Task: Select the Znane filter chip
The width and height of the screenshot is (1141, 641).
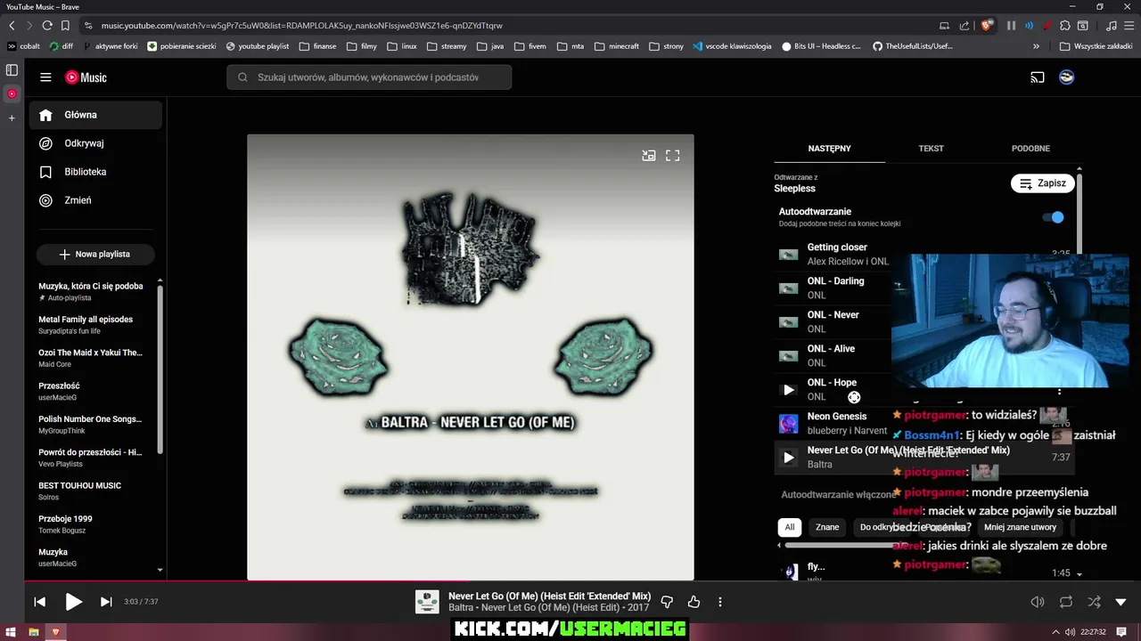Action: (827, 527)
